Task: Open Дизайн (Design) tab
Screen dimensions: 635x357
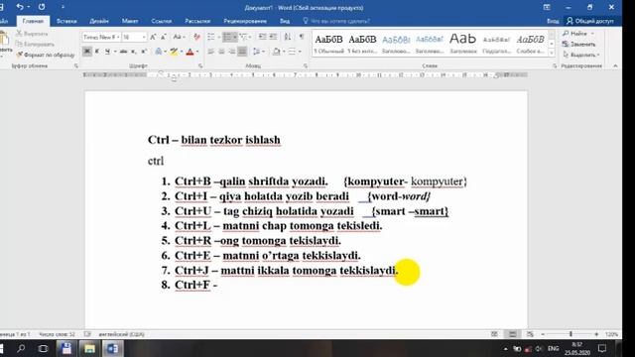Action: click(x=99, y=21)
